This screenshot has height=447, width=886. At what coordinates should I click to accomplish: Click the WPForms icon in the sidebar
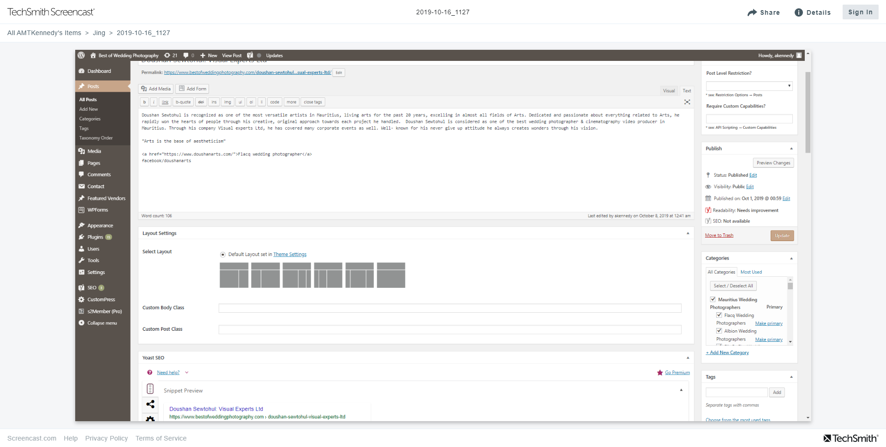(x=82, y=210)
